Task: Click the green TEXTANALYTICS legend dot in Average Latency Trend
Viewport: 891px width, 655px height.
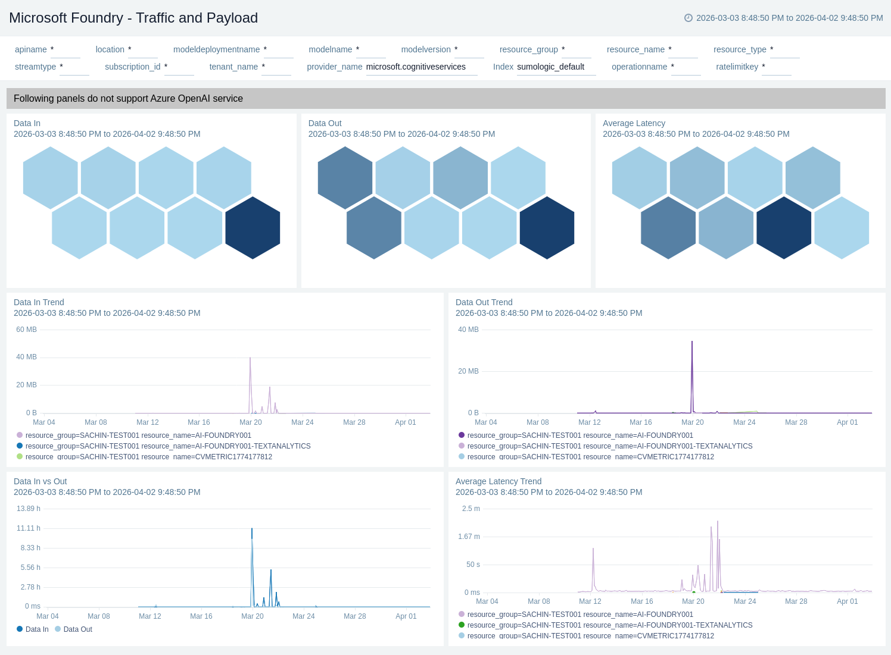Action: [462, 625]
